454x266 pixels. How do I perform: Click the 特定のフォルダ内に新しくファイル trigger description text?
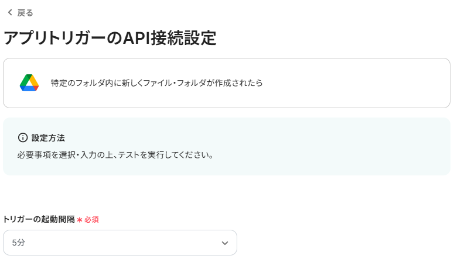click(105, 83)
